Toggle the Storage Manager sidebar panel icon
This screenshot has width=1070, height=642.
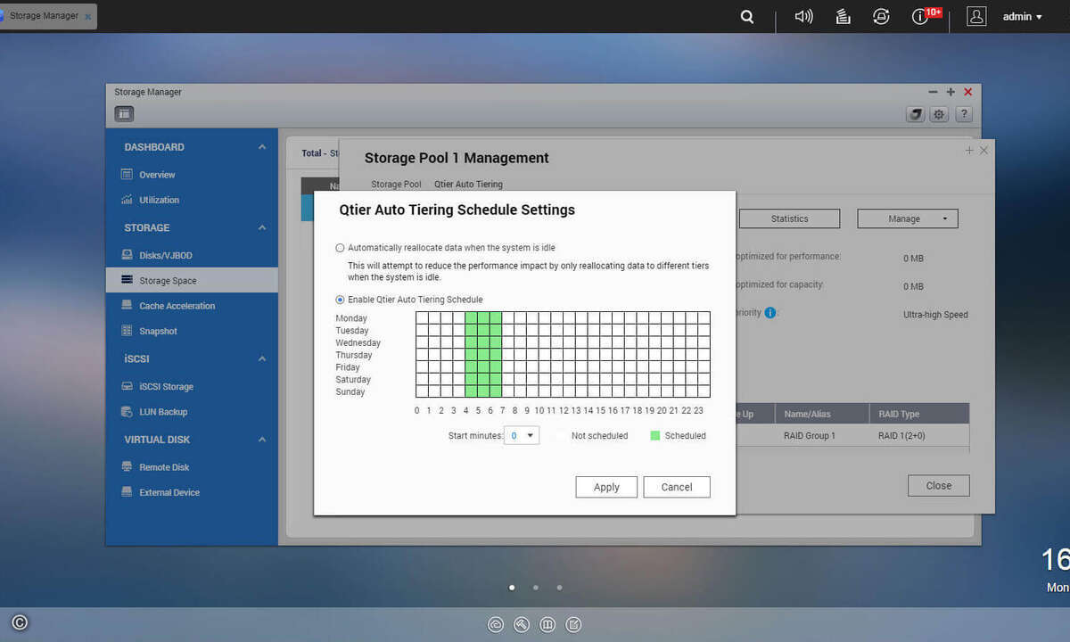tap(124, 114)
